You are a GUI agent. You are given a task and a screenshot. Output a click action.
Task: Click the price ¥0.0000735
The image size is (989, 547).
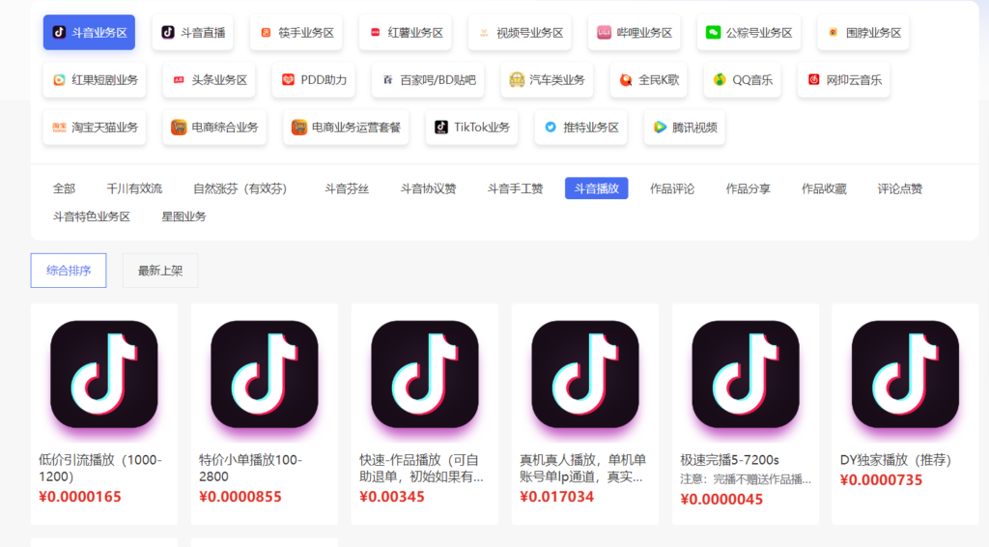coord(881,480)
